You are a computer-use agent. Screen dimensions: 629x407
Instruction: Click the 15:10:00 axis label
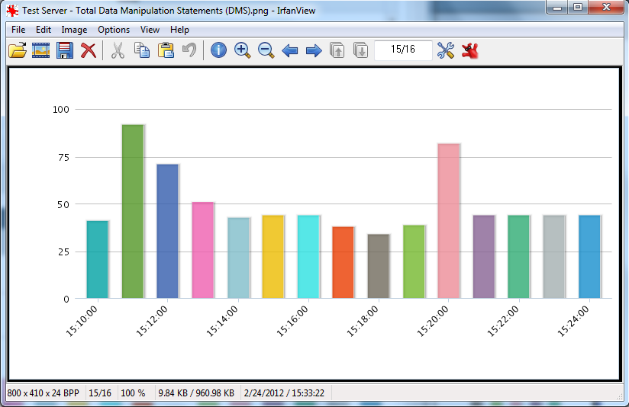point(82,321)
